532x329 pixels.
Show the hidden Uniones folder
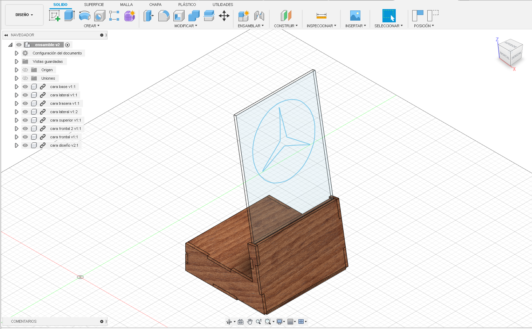click(25, 78)
